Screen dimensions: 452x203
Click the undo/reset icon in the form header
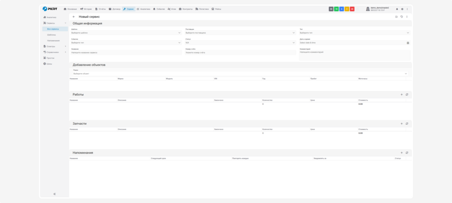[x=402, y=17]
